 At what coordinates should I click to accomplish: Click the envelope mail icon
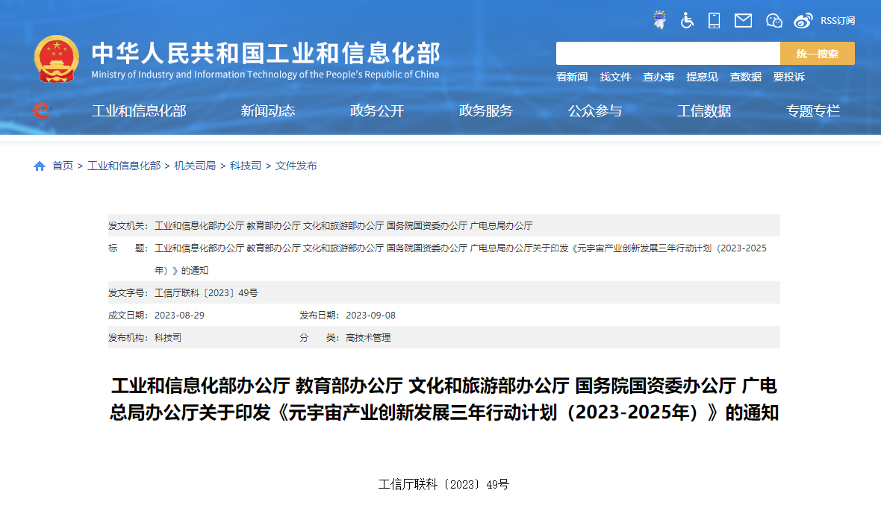(x=743, y=21)
